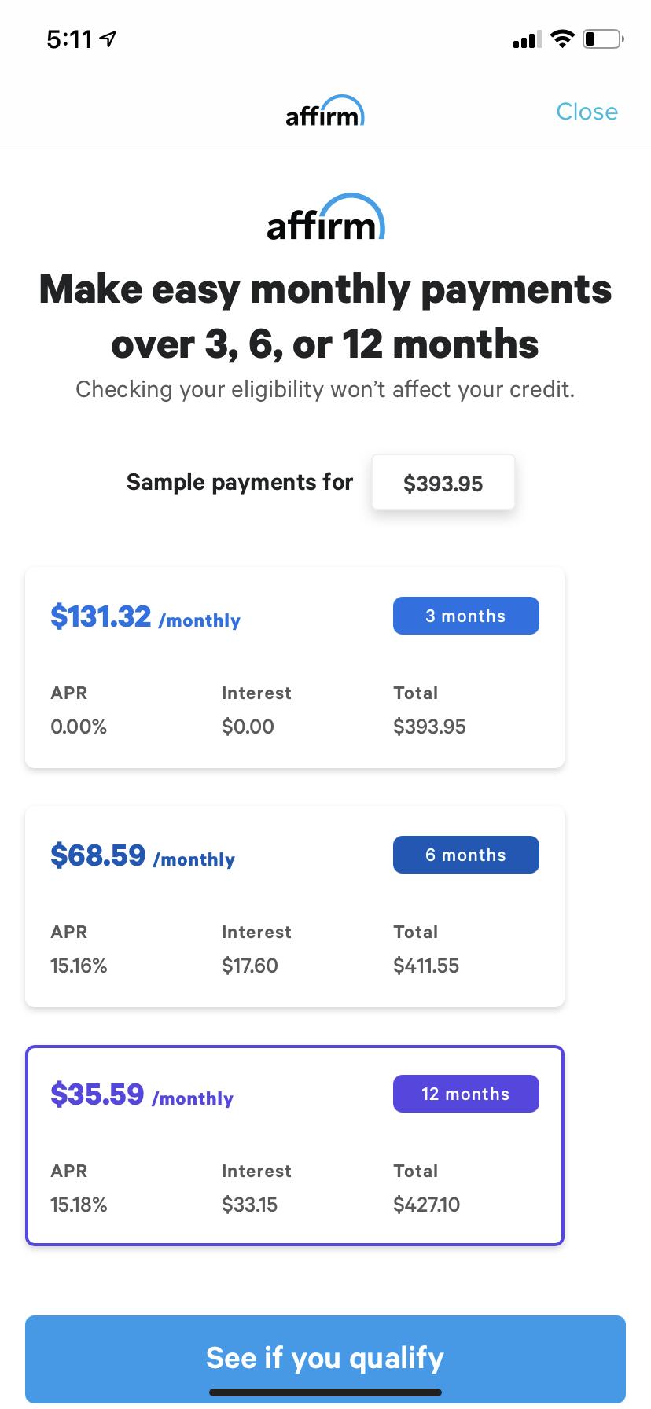
Task: Tap the $17.60 interest amount
Action: pos(249,966)
